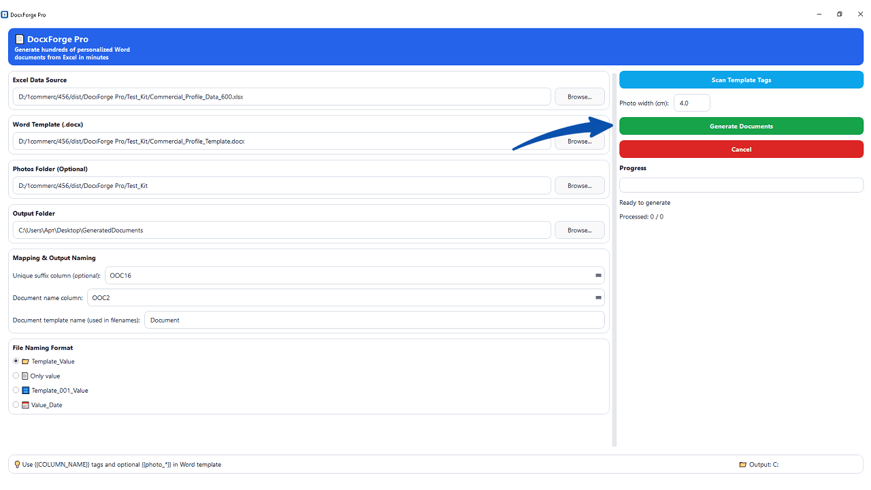871x490 pixels.
Task: Click the Output folder icon in the status bar
Action: 742,464
